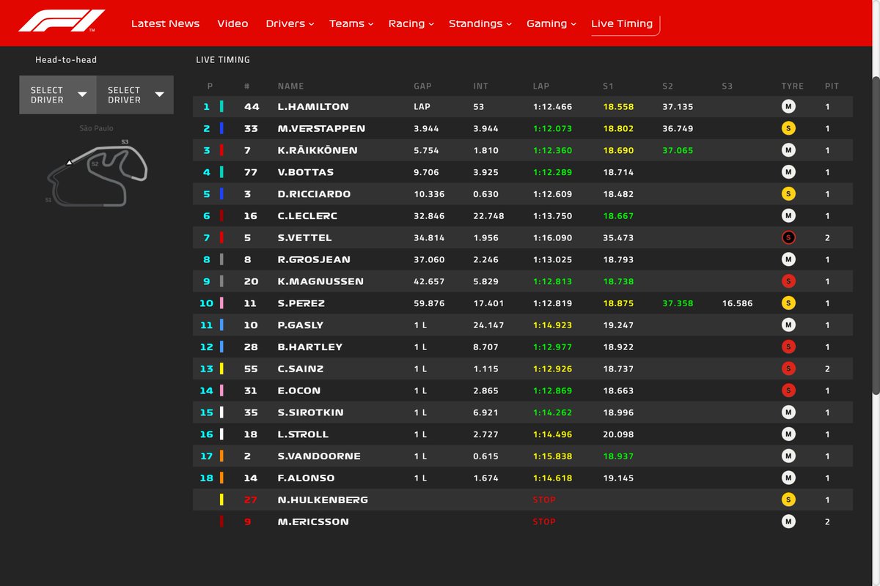The image size is (880, 586).
Task: Click Räikkönen's medium tyre icon
Action: (788, 150)
